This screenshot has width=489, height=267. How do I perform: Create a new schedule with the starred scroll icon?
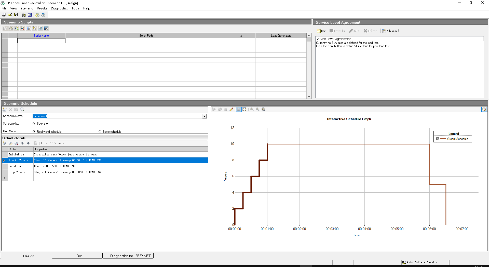coord(4,110)
